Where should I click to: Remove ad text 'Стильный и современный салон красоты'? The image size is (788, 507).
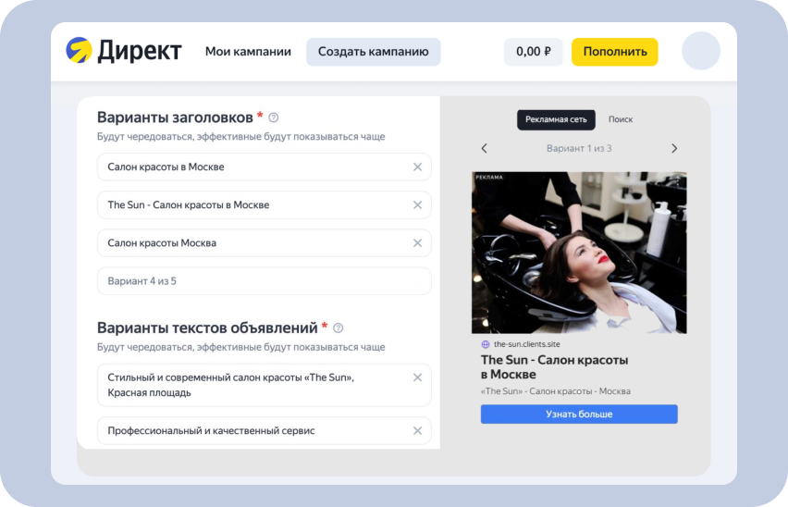pos(418,377)
